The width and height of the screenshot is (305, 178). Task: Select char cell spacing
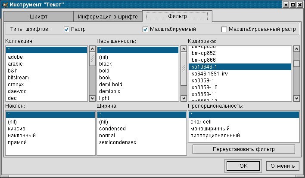pos(244,122)
